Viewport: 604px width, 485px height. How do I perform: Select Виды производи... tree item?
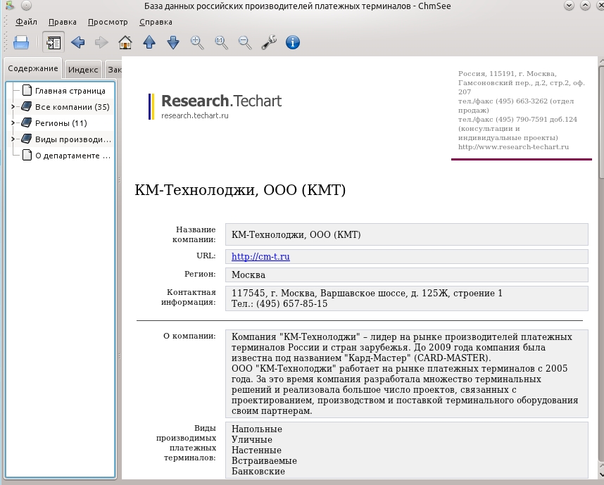click(x=73, y=139)
